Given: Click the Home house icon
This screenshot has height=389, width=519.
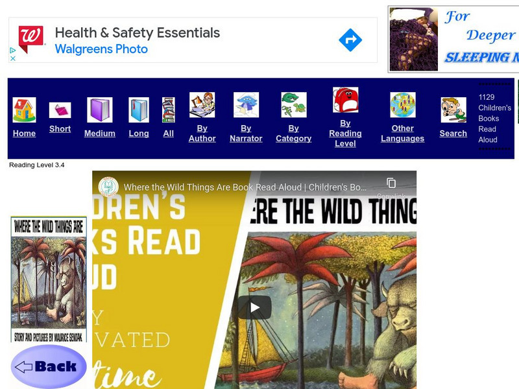Looking at the screenshot, I should 24,110.
